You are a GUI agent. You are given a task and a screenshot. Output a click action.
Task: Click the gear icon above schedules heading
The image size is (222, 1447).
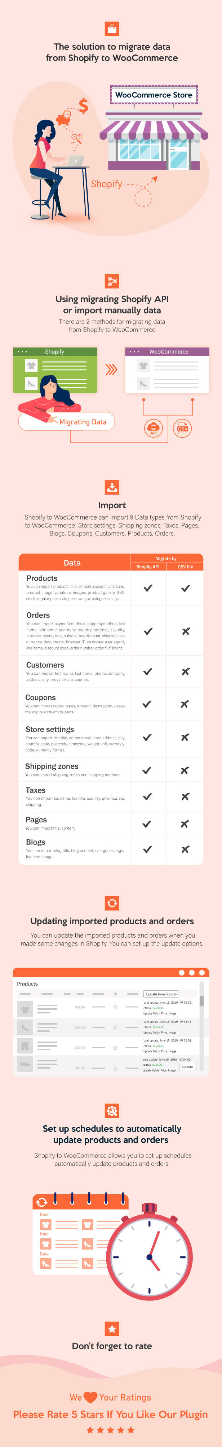coord(112,1110)
